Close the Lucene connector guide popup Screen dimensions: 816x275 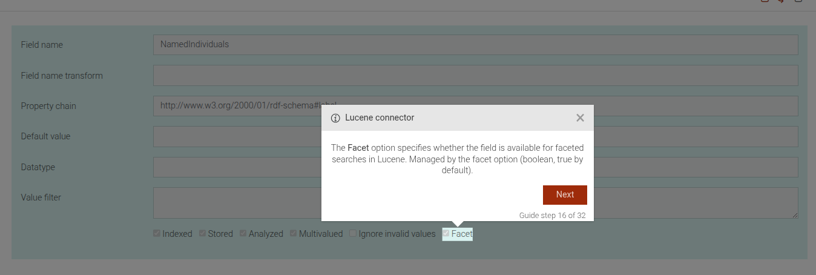tap(580, 118)
